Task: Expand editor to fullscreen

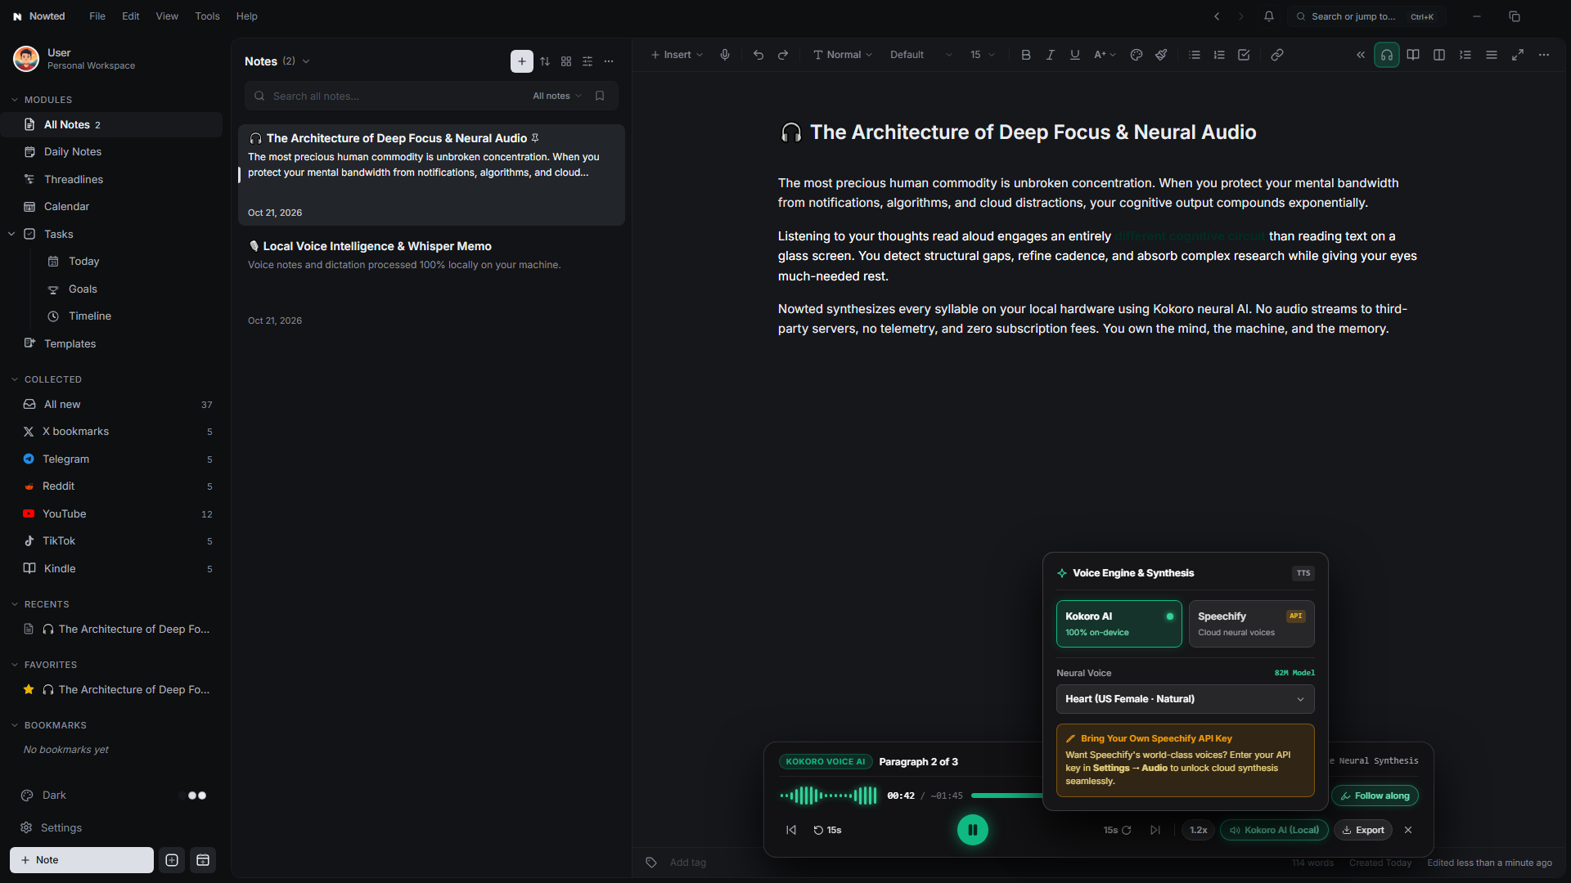Action: pyautogui.click(x=1518, y=55)
